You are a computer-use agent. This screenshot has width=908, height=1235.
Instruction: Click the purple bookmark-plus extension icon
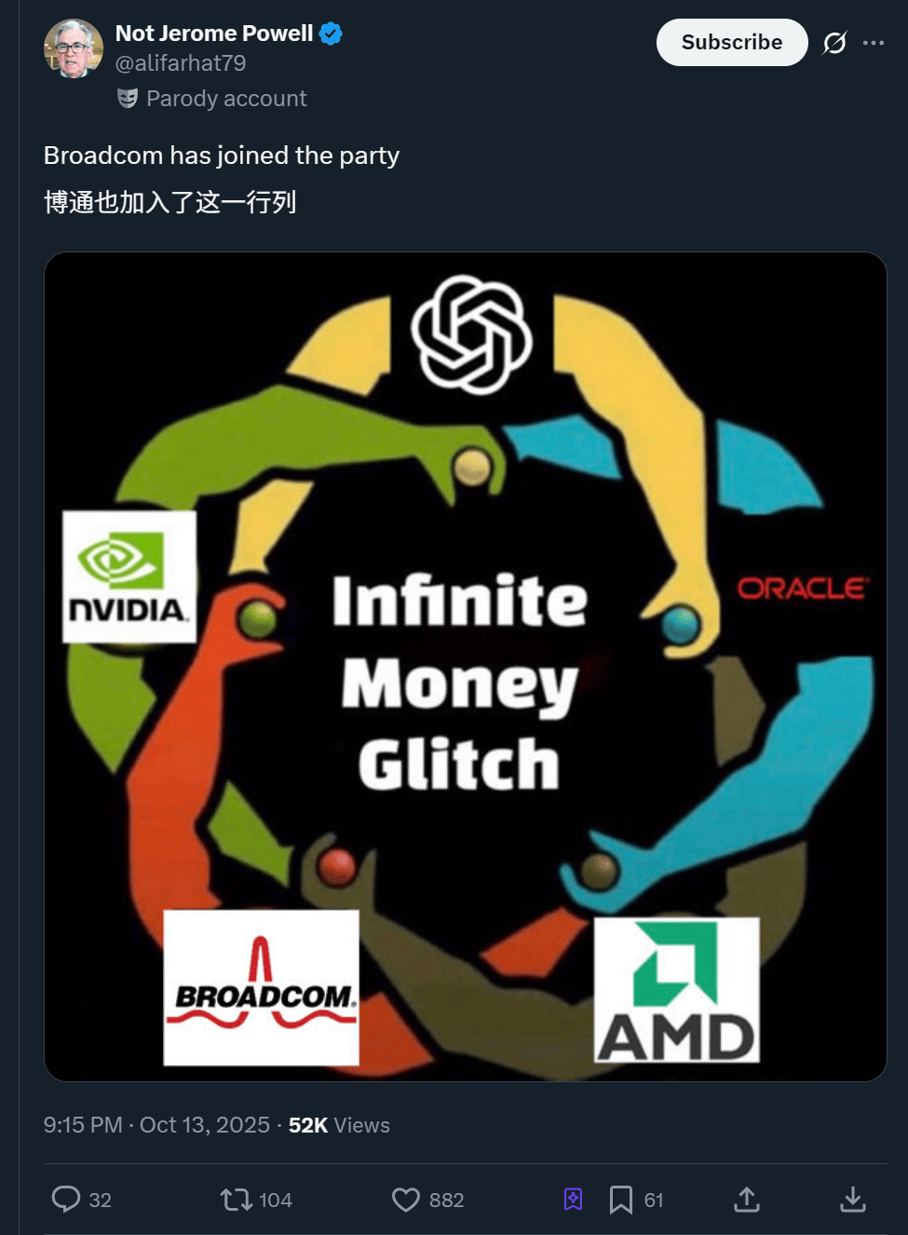pyautogui.click(x=574, y=1199)
